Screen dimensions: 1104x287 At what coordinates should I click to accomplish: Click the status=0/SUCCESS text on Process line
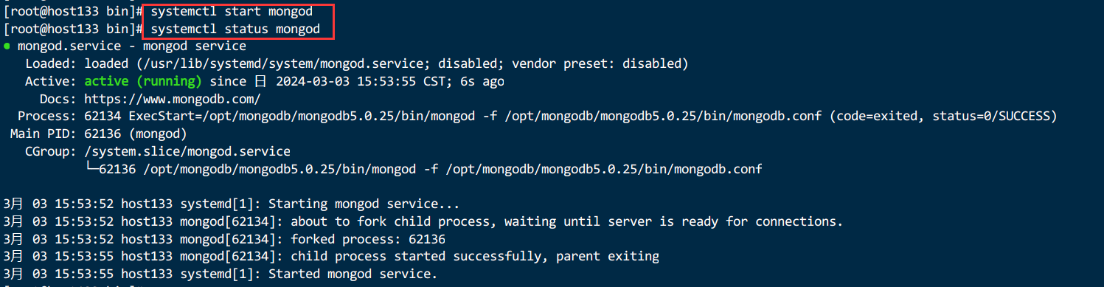tap(994, 117)
